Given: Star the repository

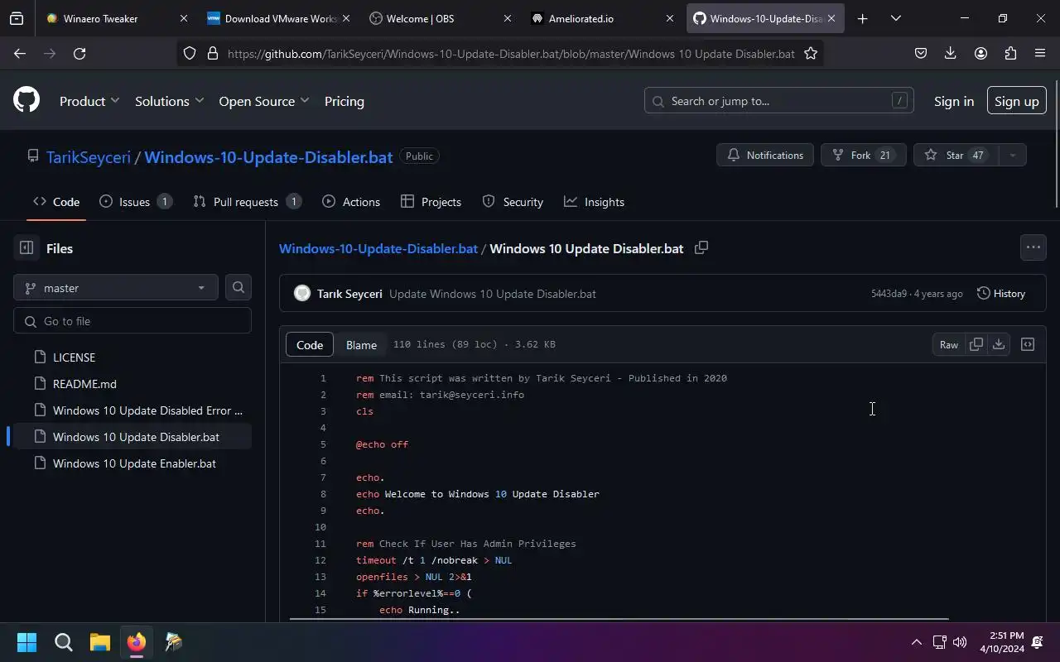Looking at the screenshot, I should pyautogui.click(x=956, y=155).
